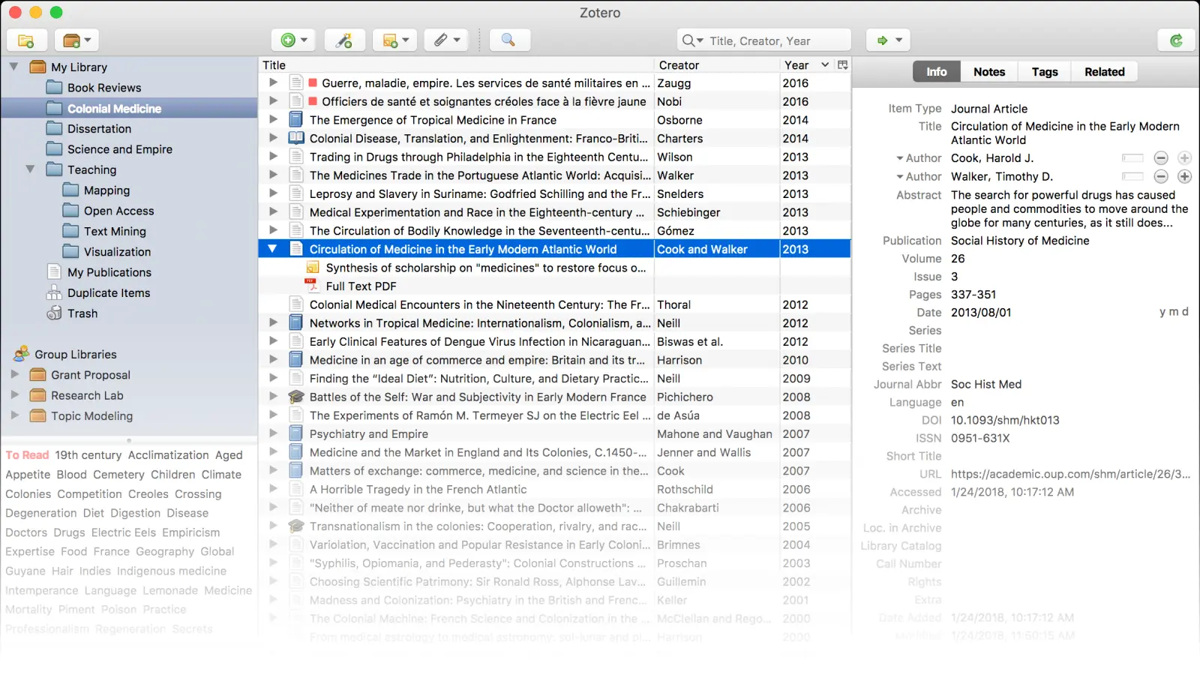Open the New Note dropdown

tap(395, 40)
